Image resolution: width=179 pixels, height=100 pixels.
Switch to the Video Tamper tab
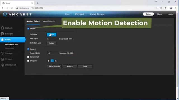point(49,21)
